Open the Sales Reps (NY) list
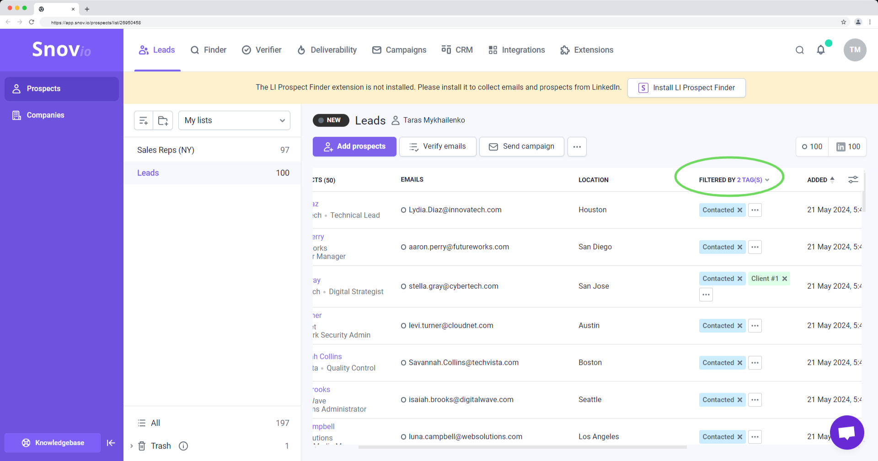 212,150
